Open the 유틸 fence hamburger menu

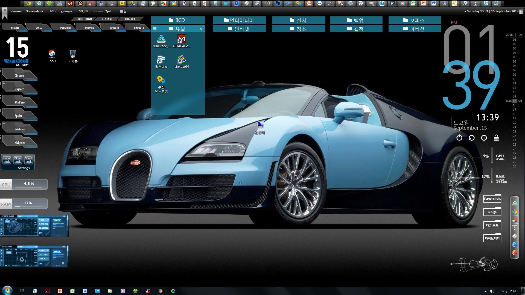[x=155, y=29]
